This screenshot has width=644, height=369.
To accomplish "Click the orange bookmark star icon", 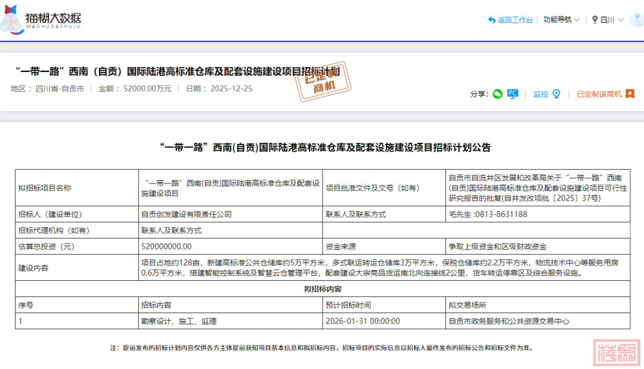I will 630,94.
